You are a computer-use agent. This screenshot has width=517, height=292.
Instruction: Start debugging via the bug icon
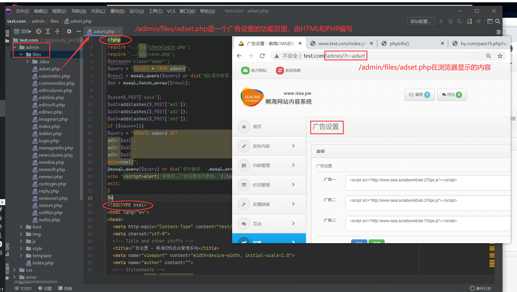pyautogui.click(x=451, y=21)
